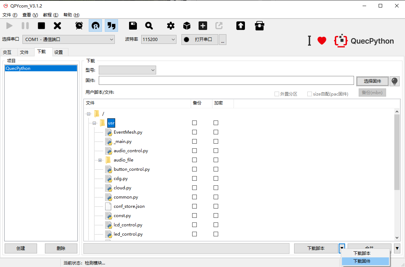This screenshot has width=405, height=267.
Task: Click dropdown arrow next to 下载脚本 button
Action: point(342,248)
